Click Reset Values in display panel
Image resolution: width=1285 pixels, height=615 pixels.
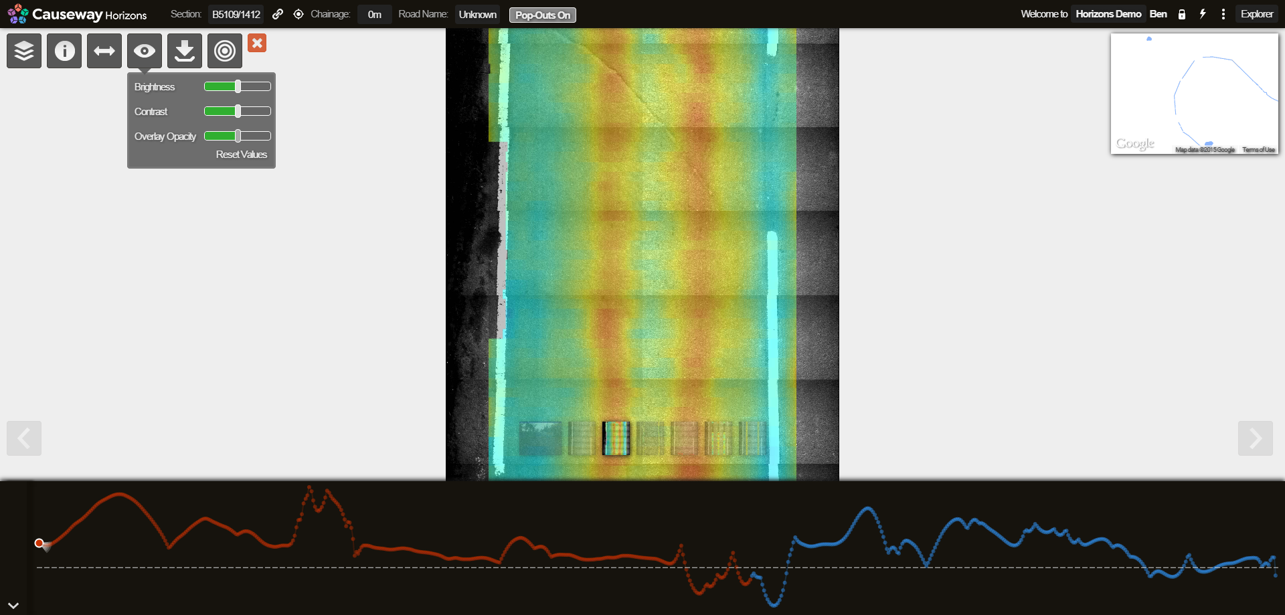[x=241, y=155]
